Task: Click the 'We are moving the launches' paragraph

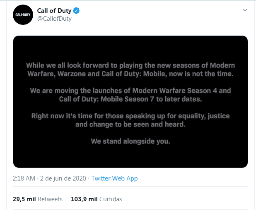Action: pyautogui.click(x=130, y=95)
